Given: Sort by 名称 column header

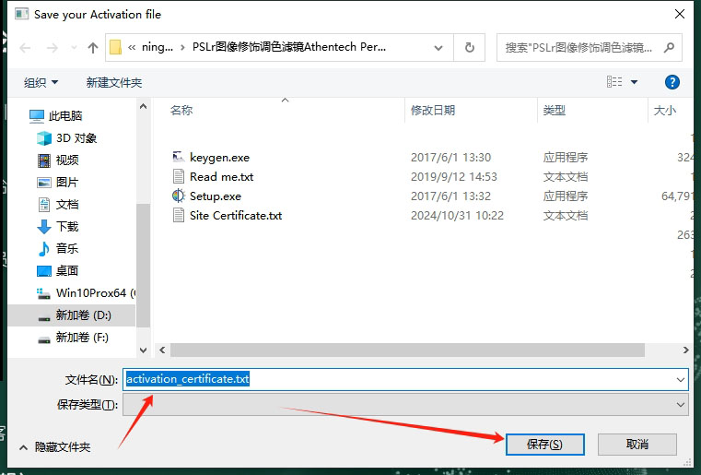Looking at the screenshot, I should pos(181,110).
